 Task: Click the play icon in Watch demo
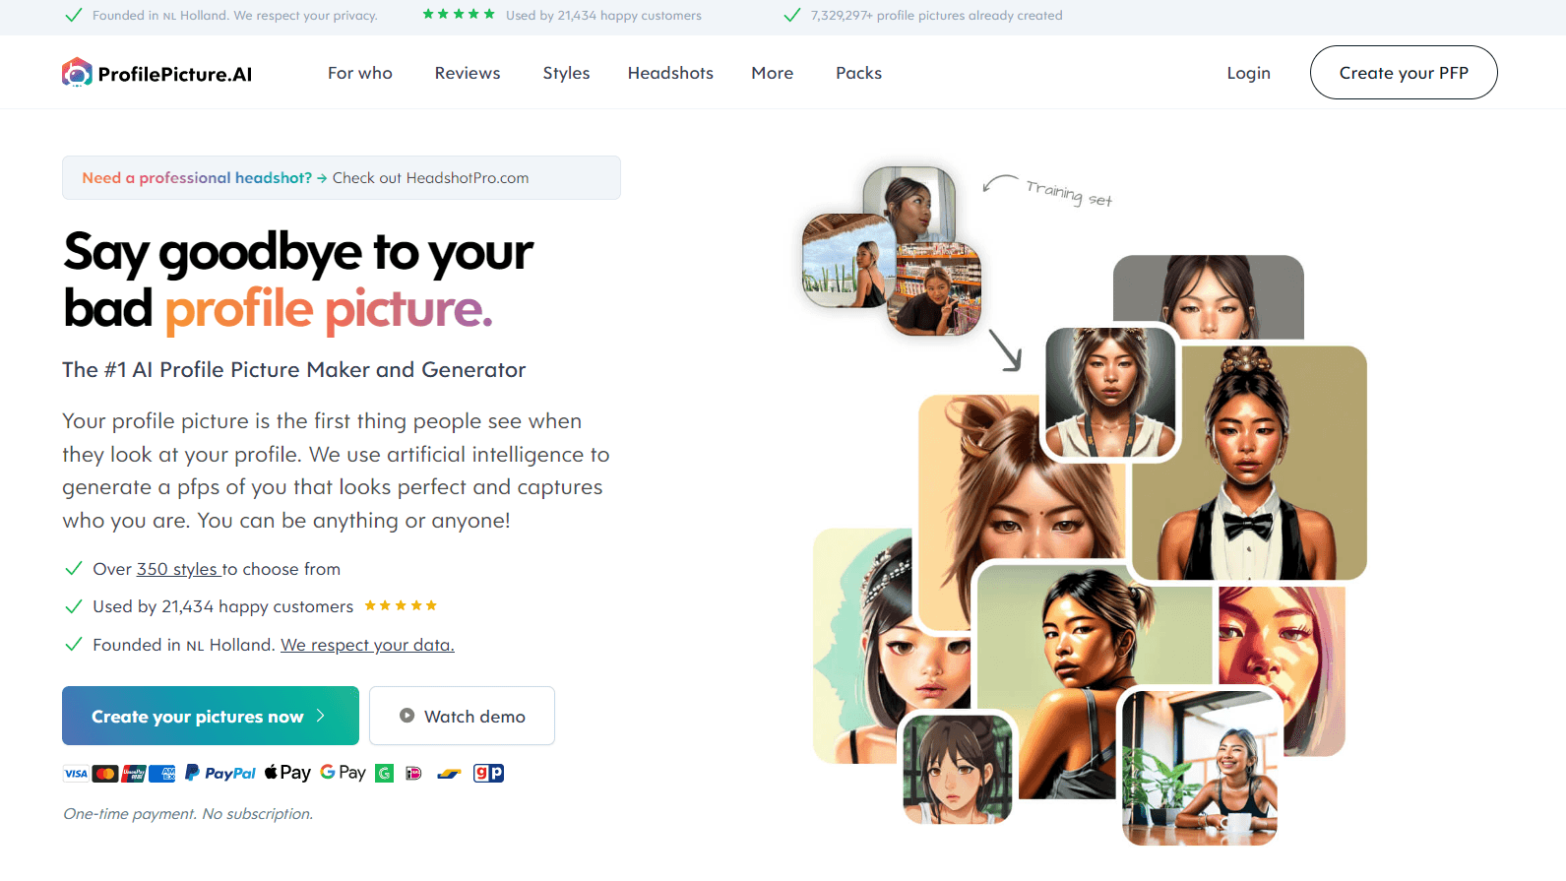click(x=407, y=716)
